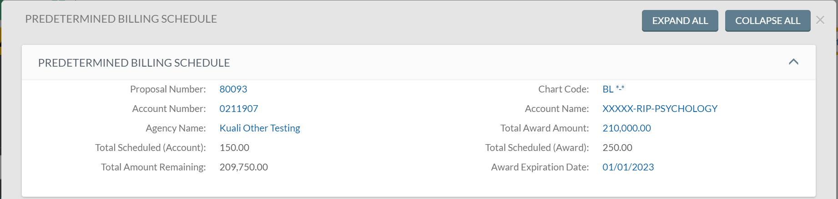Click the 150.00 Total Scheduled (Account) value
The height and width of the screenshot is (199, 838).
click(x=234, y=148)
